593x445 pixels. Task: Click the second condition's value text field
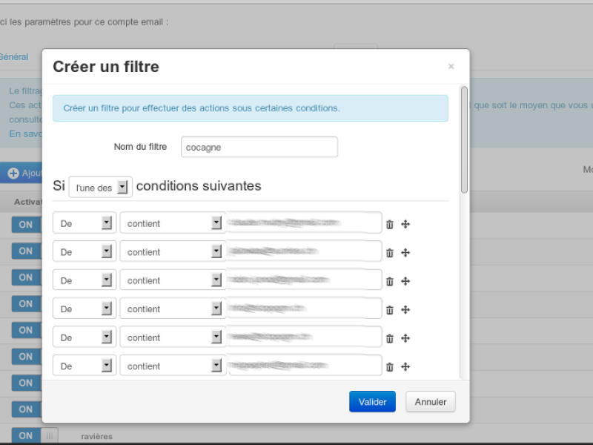click(304, 251)
